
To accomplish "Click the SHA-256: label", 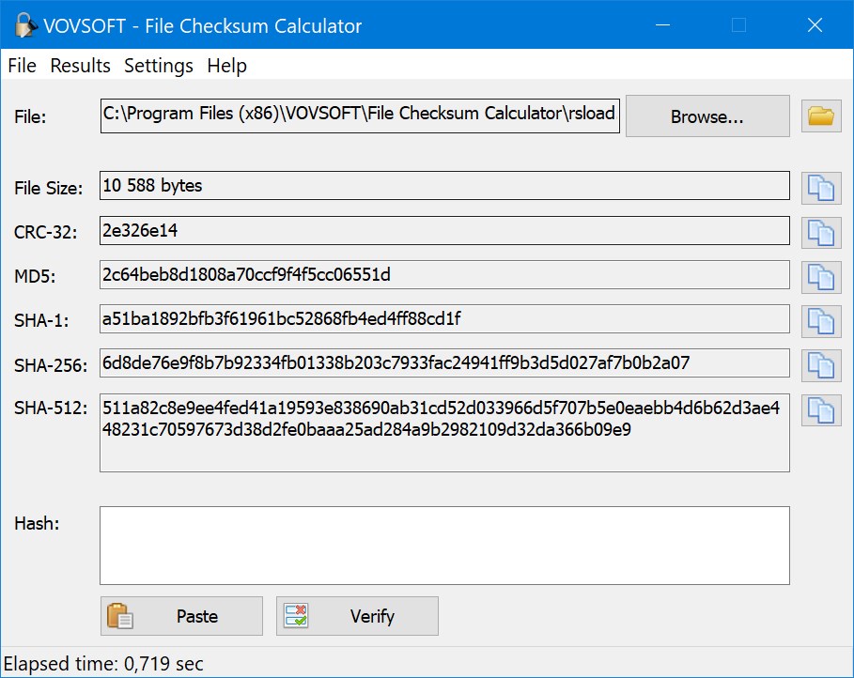I will (x=51, y=365).
